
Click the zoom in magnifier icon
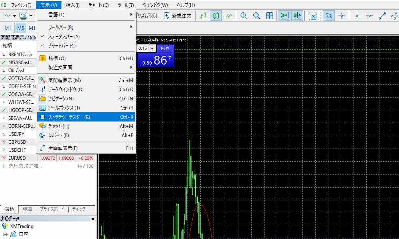point(244,16)
